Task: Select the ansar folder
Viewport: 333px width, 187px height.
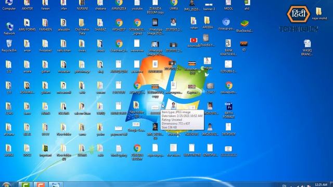Action: click(27, 46)
